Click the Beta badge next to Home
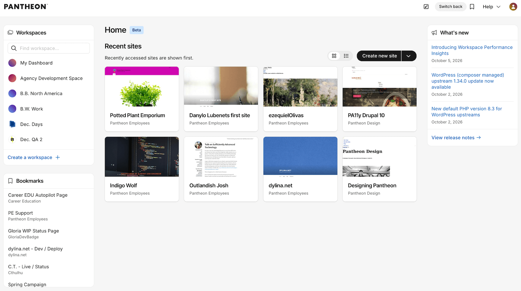 pos(137,30)
